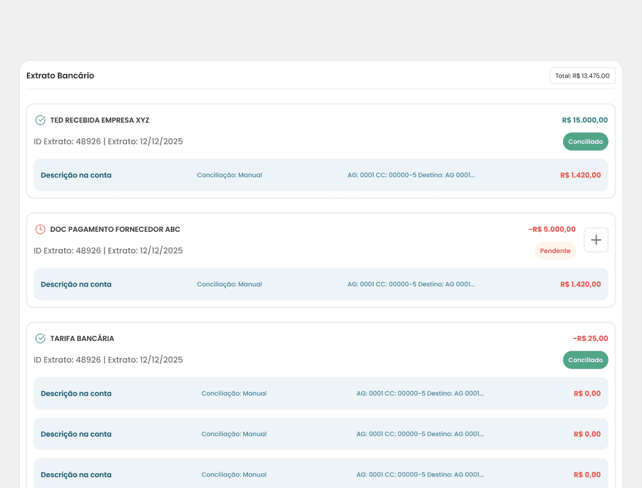Click the AG: 0001 CC text in DOC PAGAMENTO card
The image size is (642, 488).
pos(411,284)
